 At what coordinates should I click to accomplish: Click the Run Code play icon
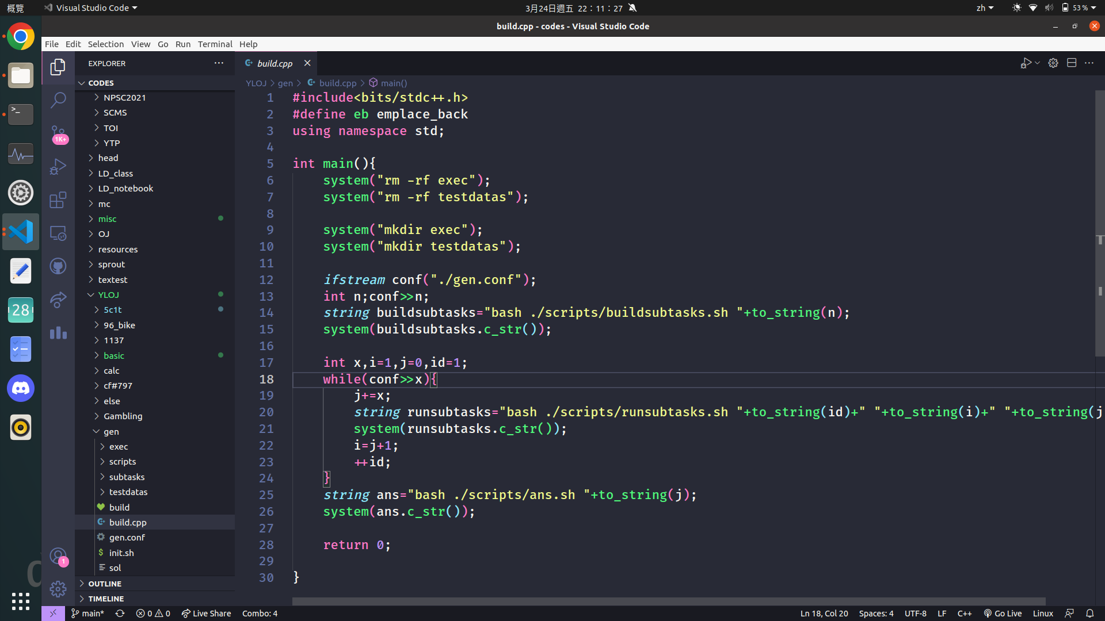click(x=1026, y=63)
